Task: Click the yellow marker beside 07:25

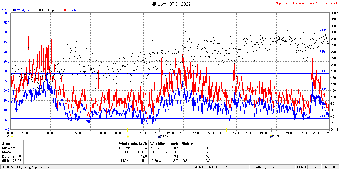Action: [x=12, y=136]
